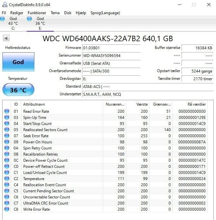Screen dimensions: 216x220
Task: Click status orb for Write Error Rate
Action: click(x=7, y=209)
